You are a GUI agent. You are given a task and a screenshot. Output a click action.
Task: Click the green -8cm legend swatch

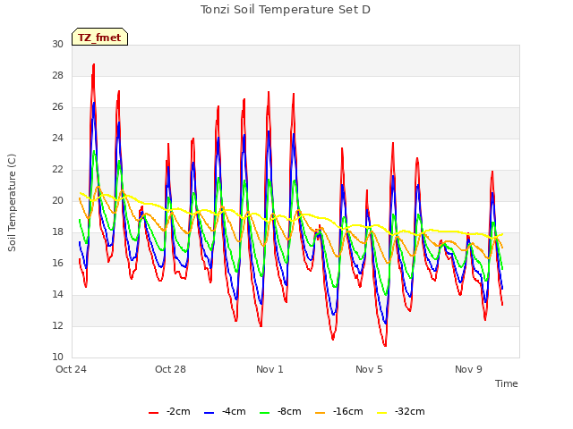(265, 413)
